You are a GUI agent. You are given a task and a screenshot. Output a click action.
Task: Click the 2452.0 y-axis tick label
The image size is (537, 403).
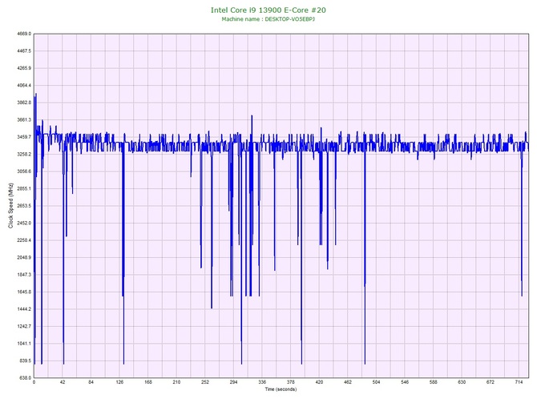pos(24,223)
